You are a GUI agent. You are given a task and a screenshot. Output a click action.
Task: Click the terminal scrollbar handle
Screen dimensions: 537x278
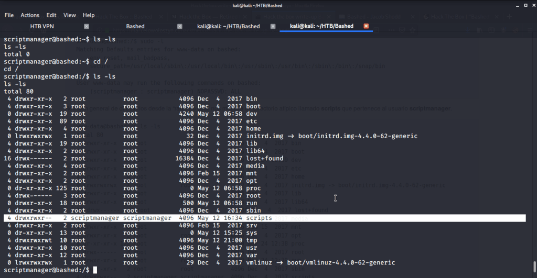point(534,265)
